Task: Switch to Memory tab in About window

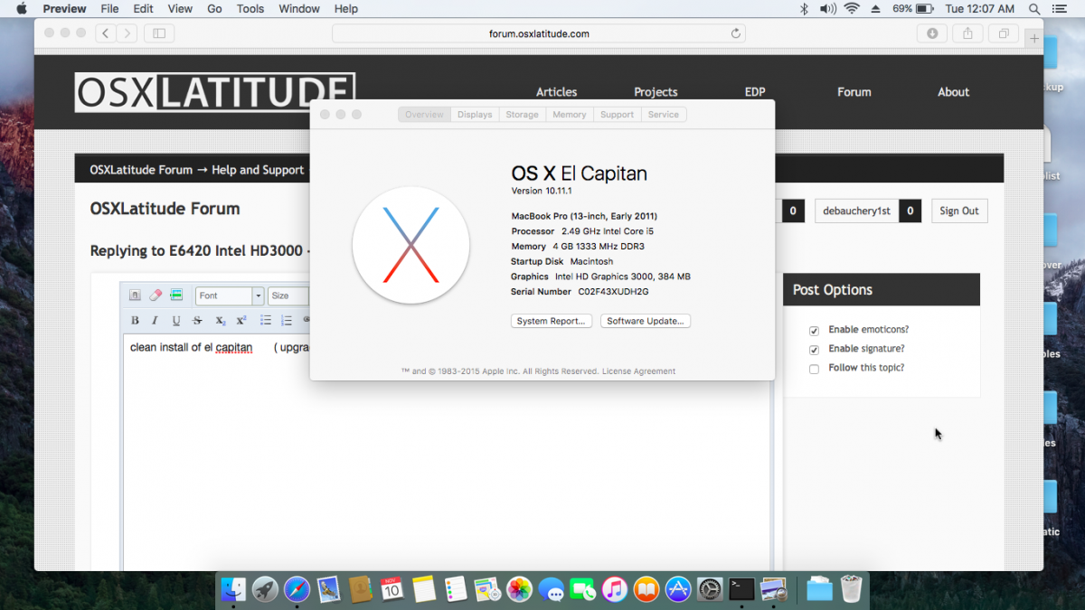Action: coord(570,115)
